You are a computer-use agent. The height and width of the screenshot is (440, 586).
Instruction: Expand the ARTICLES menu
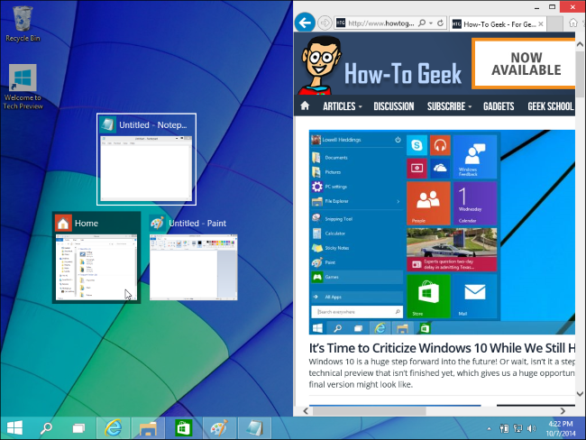coord(343,106)
